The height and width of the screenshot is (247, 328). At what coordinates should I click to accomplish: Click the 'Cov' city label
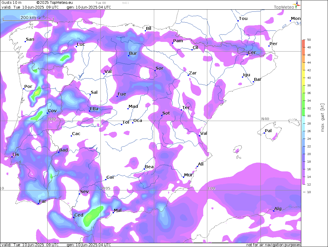click(x=52, y=111)
